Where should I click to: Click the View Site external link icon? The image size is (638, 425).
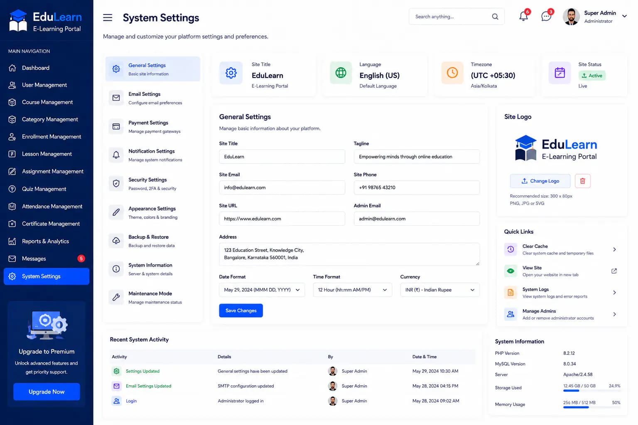coord(614,271)
